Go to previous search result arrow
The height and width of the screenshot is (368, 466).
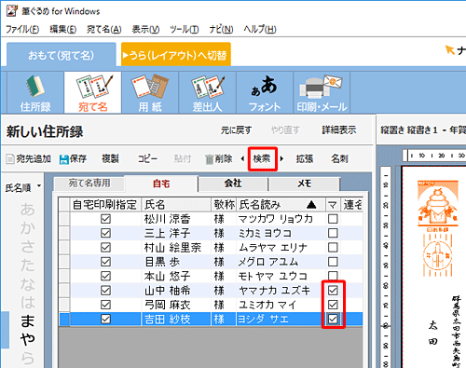(x=242, y=158)
